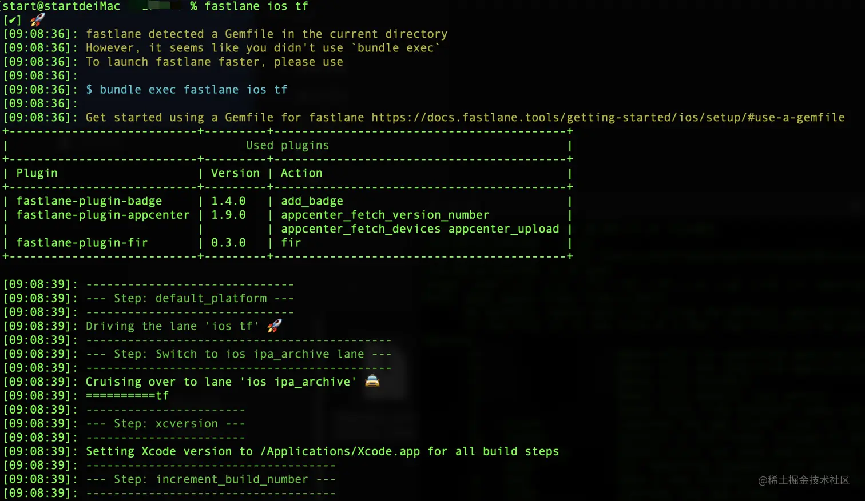Click the 'Action' column header

coord(301,173)
